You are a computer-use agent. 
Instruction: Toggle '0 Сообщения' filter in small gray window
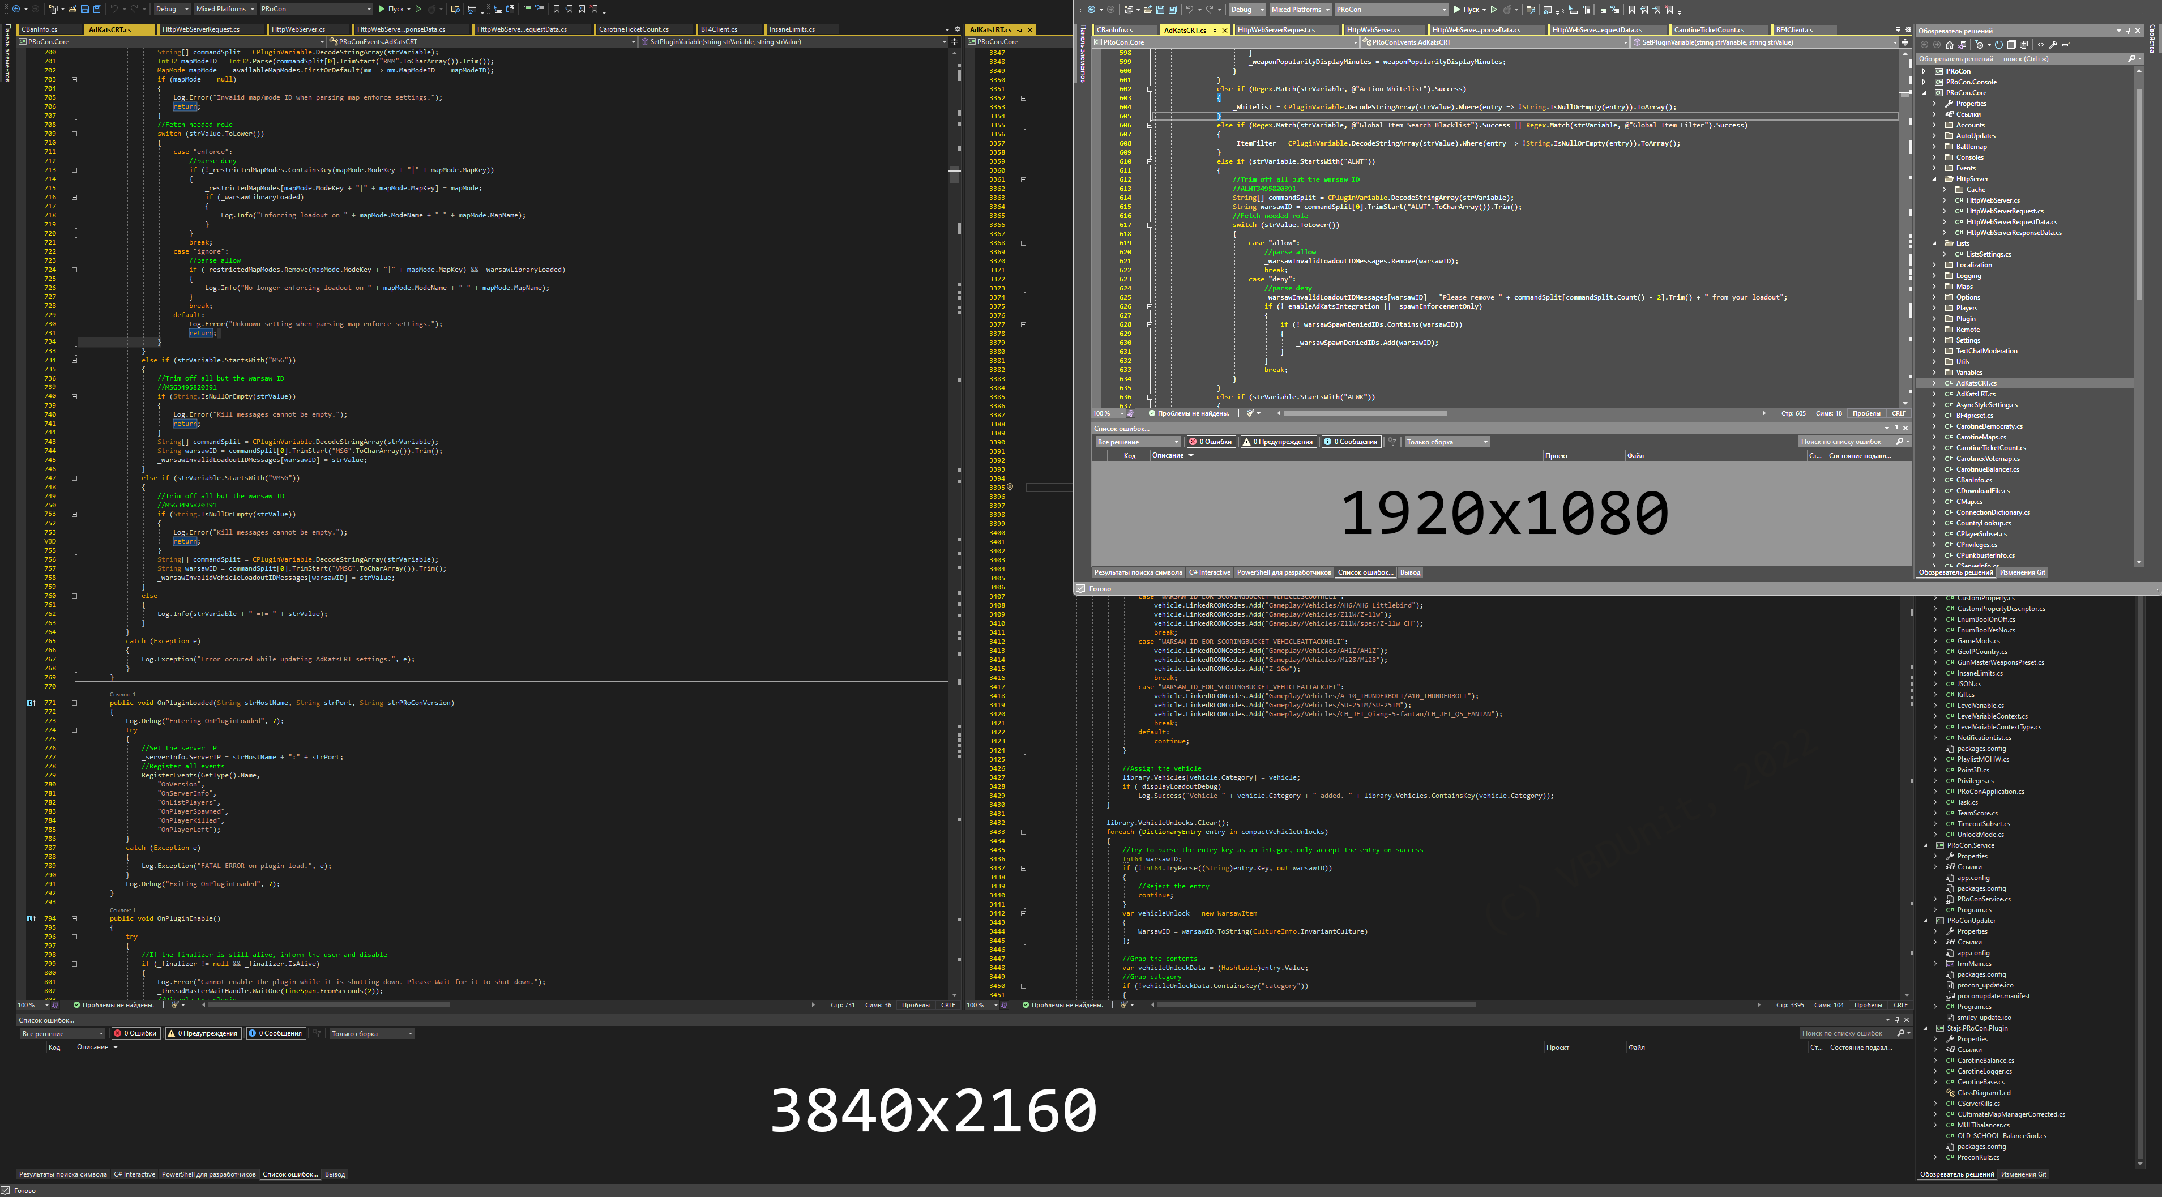tap(1352, 442)
